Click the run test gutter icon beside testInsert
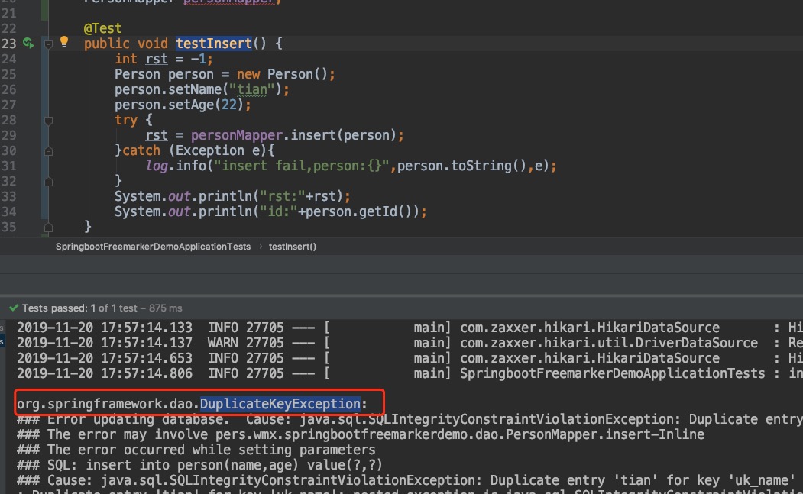The image size is (803, 494). coord(28,44)
